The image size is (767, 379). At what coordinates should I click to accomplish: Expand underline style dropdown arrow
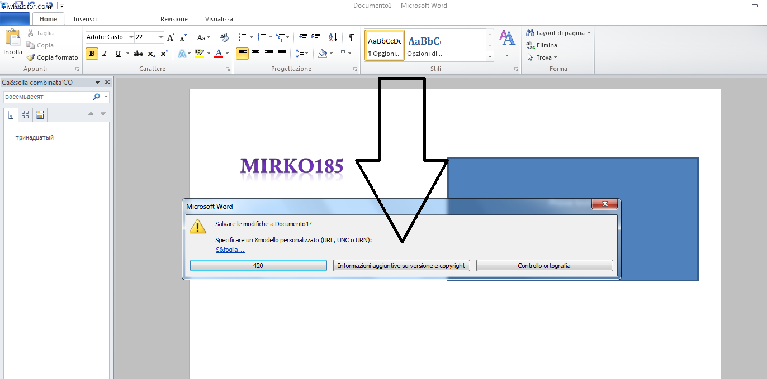[x=127, y=54]
